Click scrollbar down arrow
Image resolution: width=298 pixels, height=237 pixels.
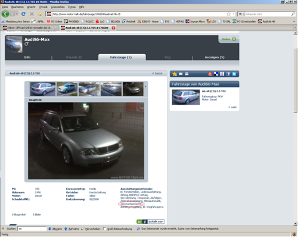coord(296,223)
